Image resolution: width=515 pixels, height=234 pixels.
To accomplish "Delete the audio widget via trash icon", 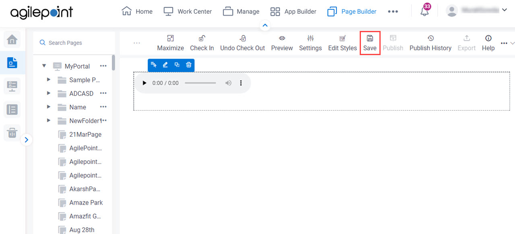I will (x=188, y=65).
